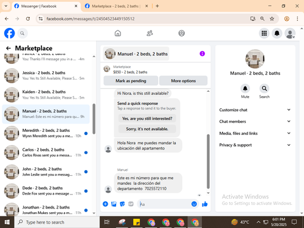Image resolution: width=304 pixels, height=228 pixels.
Task: Open the tab search dropdown arrow
Action: (6, 6)
